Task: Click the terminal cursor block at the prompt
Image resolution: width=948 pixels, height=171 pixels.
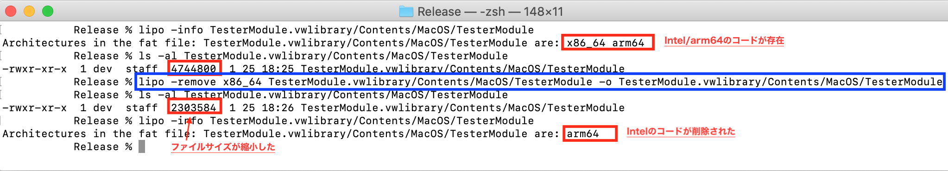Action: (x=142, y=147)
